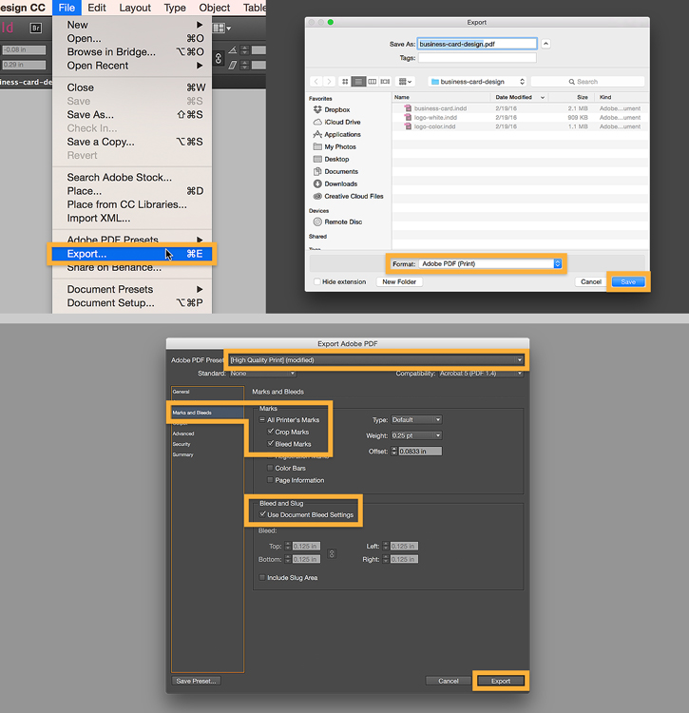Choose Place... from the File menu

click(x=132, y=191)
